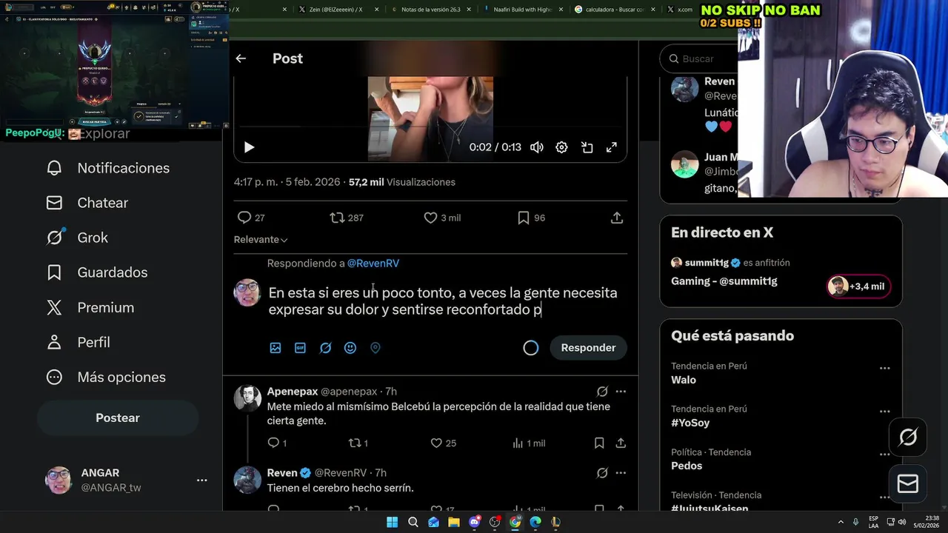
Task: Open Grok icon on Apenepax reply
Action: tap(602, 391)
